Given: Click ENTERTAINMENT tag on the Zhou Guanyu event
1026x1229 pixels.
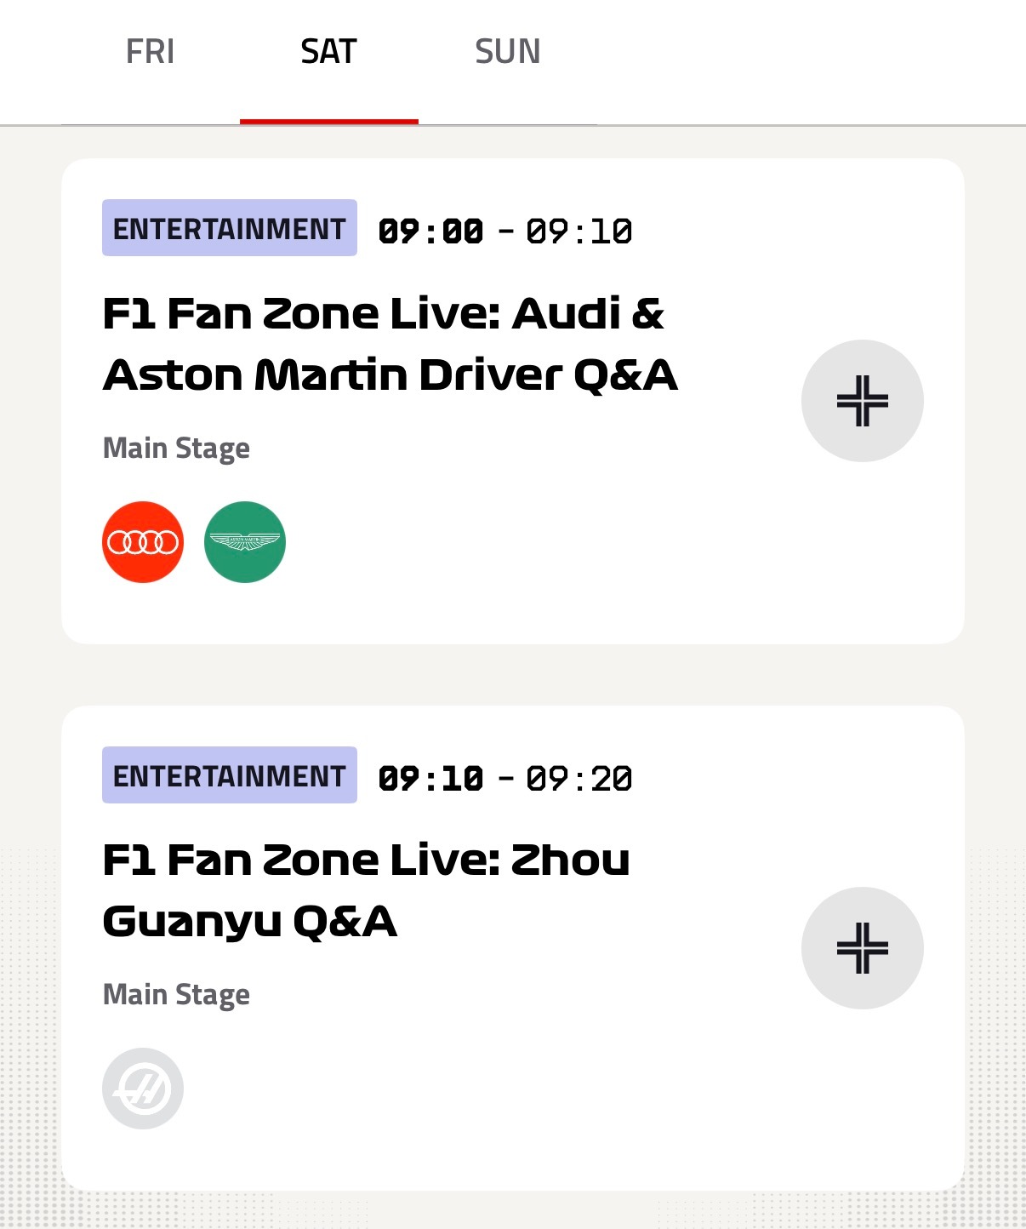Looking at the screenshot, I should (230, 775).
